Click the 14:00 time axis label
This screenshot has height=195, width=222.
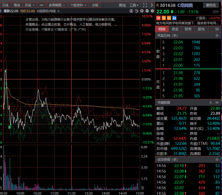(x=106, y=193)
